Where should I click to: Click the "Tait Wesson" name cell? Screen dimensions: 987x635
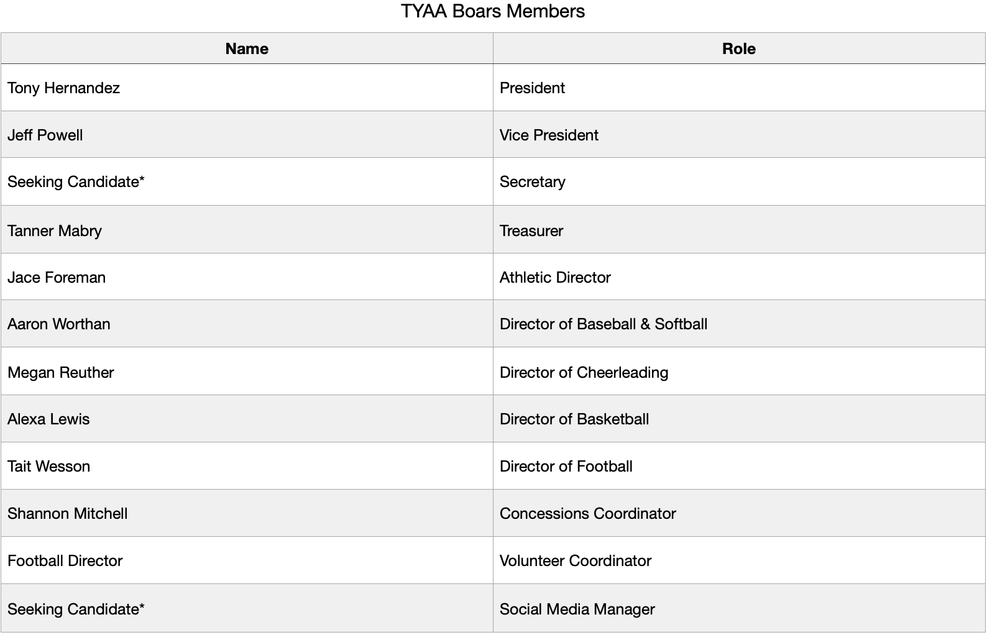[x=48, y=467]
